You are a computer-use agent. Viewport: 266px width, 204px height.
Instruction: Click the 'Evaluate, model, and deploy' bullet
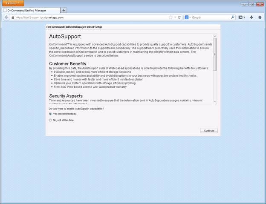click(x=92, y=72)
